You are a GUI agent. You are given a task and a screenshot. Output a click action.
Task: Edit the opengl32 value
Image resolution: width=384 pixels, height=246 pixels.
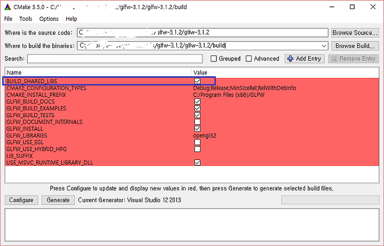coord(205,136)
